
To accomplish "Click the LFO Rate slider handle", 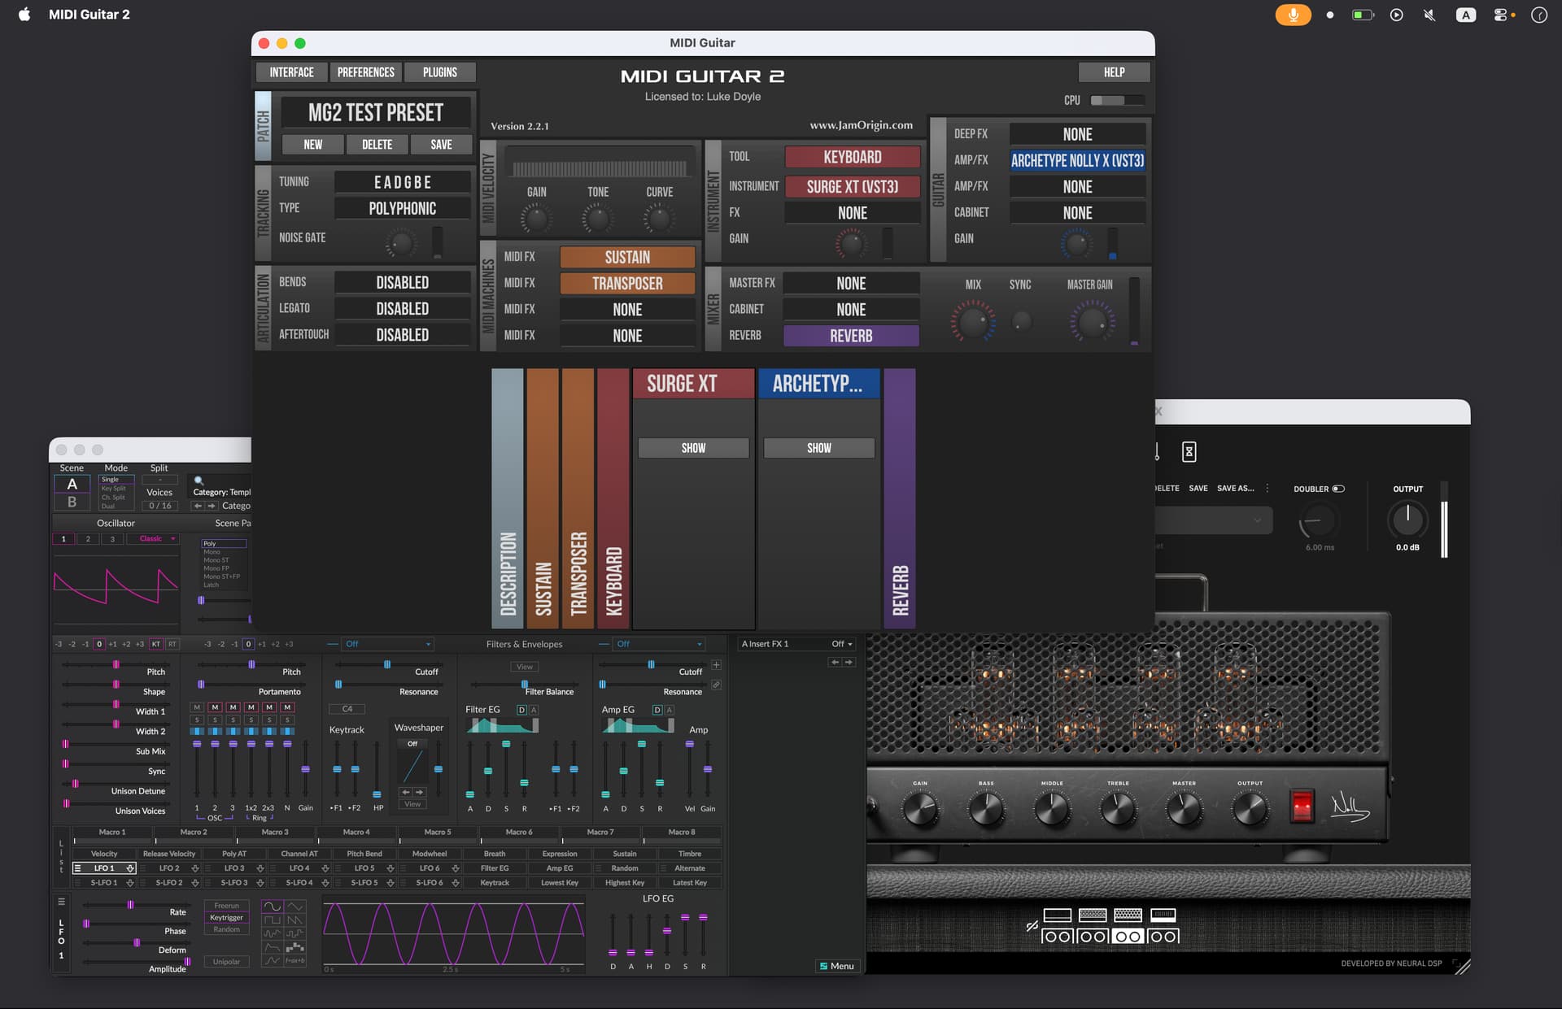I will click(130, 905).
